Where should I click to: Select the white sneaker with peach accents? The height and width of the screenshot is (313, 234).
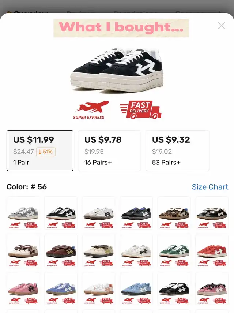[99, 288]
